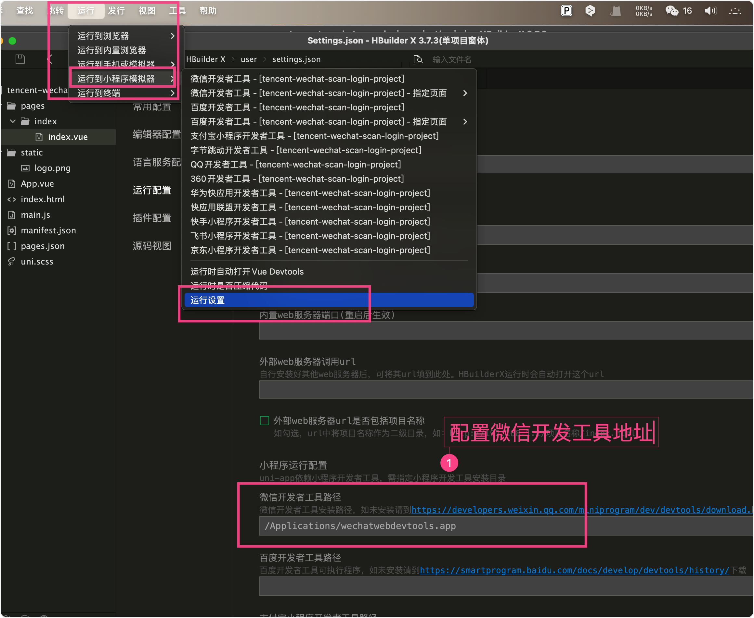Collapse the index folder chevron
The width and height of the screenshot is (754, 618).
tap(13, 121)
